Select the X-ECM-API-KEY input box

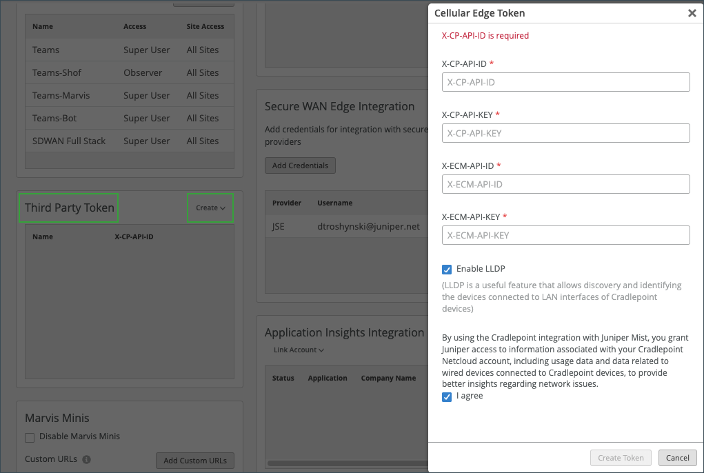point(565,235)
